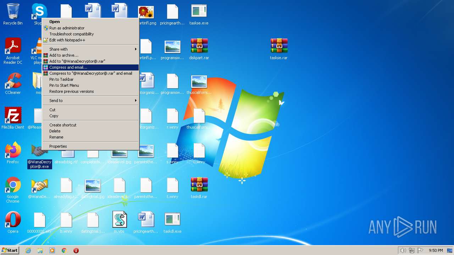454x255 pixels.
Task: Open the Action Center flag icon
Action: click(x=420, y=250)
